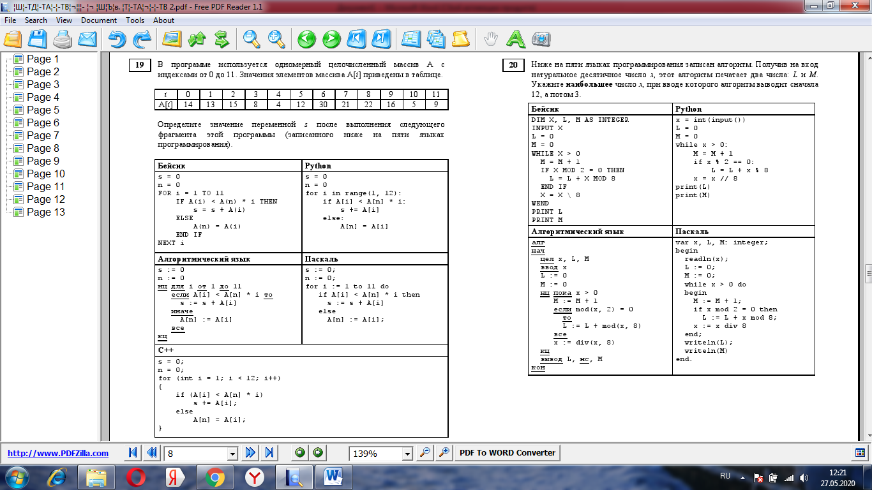The width and height of the screenshot is (872, 490).
Task: Select Page 13 in the sidebar
Action: [x=46, y=212]
